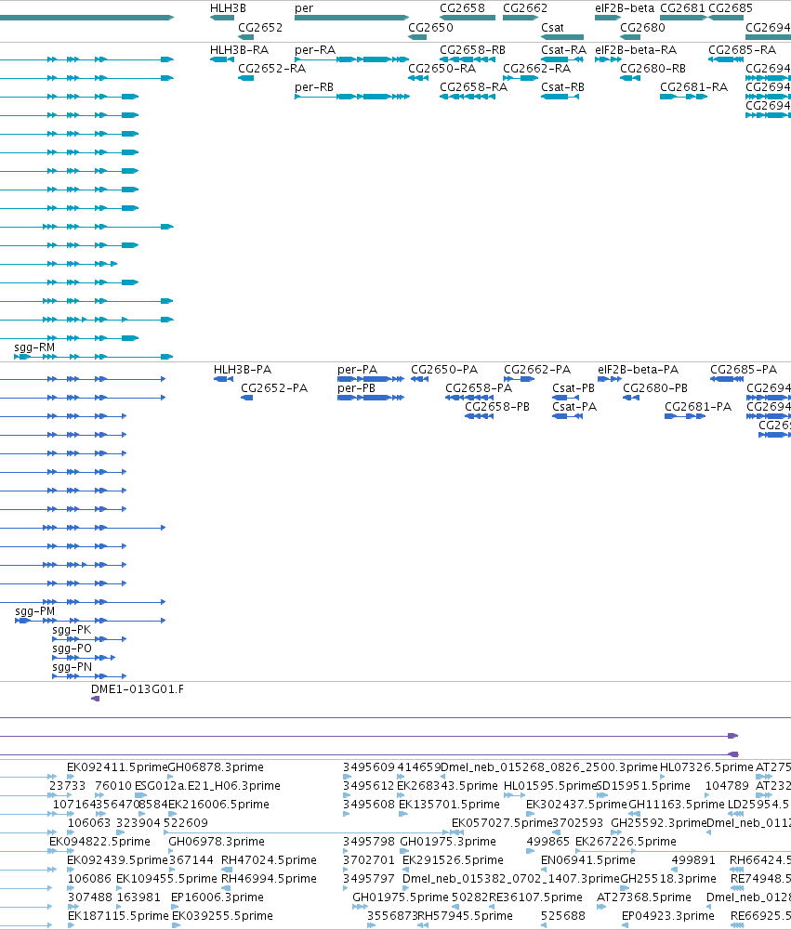Screen dimensions: 791x930
Task: Select the sgg-RM transcript label
Action: [34, 347]
